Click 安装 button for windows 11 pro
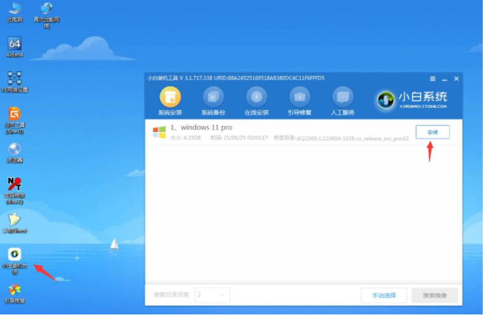This screenshot has height=319, width=486. click(432, 132)
